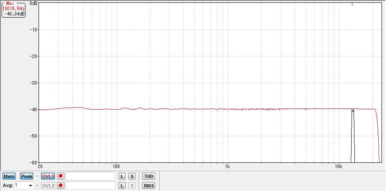Open the Avg count dropdown
Viewport: 386px width, 191px height.
30,186
